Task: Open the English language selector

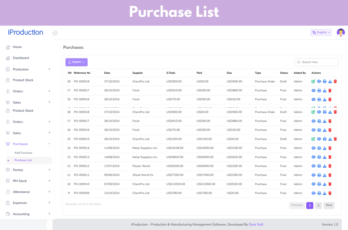Action: (321, 33)
